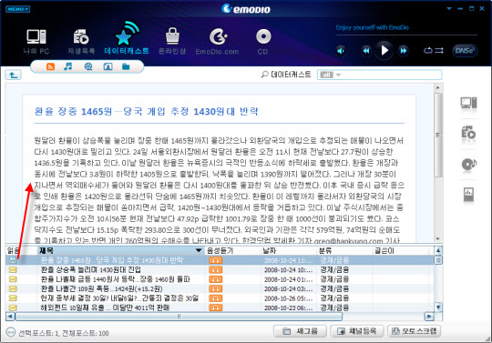The height and width of the screenshot is (343, 492).
Task: Skip to previous track
Action: coord(366,50)
